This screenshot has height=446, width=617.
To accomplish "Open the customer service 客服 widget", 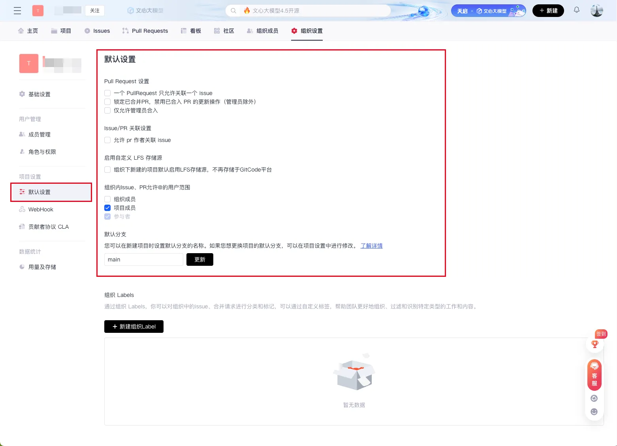I will (594, 375).
